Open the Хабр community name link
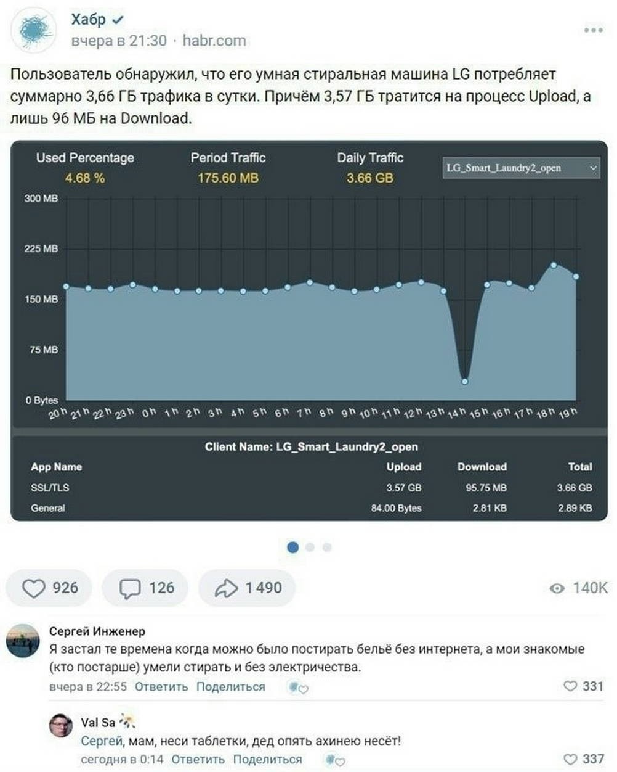Viewport: 617px width, 772px height. [x=89, y=19]
